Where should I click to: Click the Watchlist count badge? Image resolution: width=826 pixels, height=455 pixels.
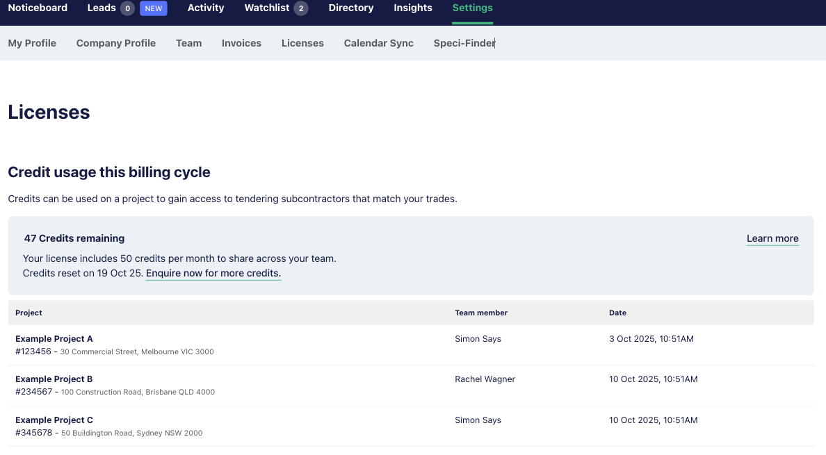[x=300, y=8]
